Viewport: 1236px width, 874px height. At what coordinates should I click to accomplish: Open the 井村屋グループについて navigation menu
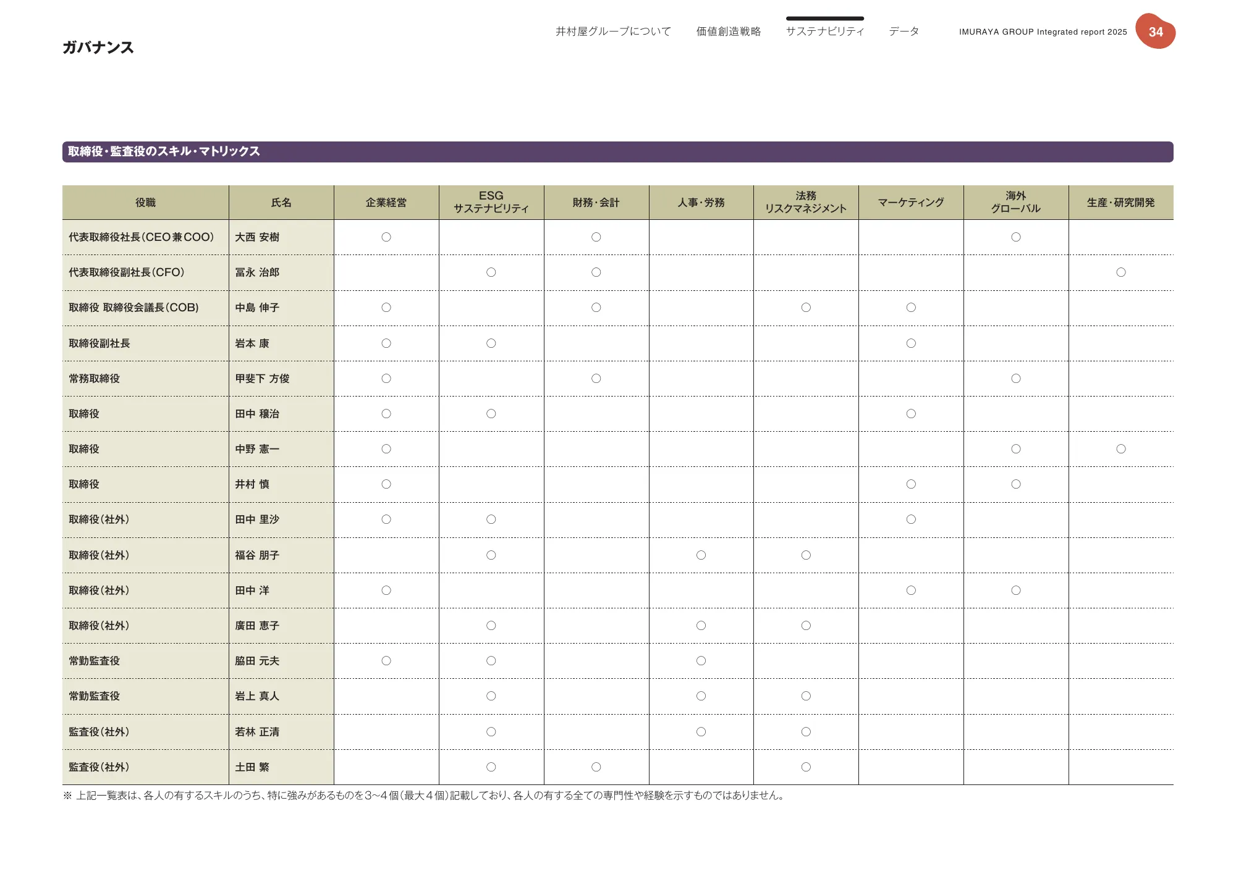click(612, 31)
